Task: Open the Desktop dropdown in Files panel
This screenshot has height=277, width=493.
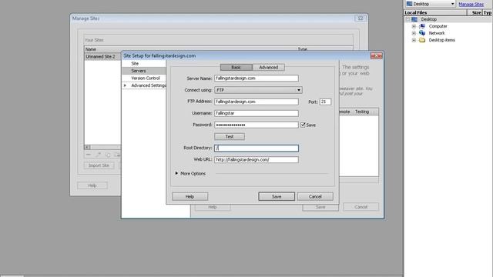Action: tap(430, 4)
